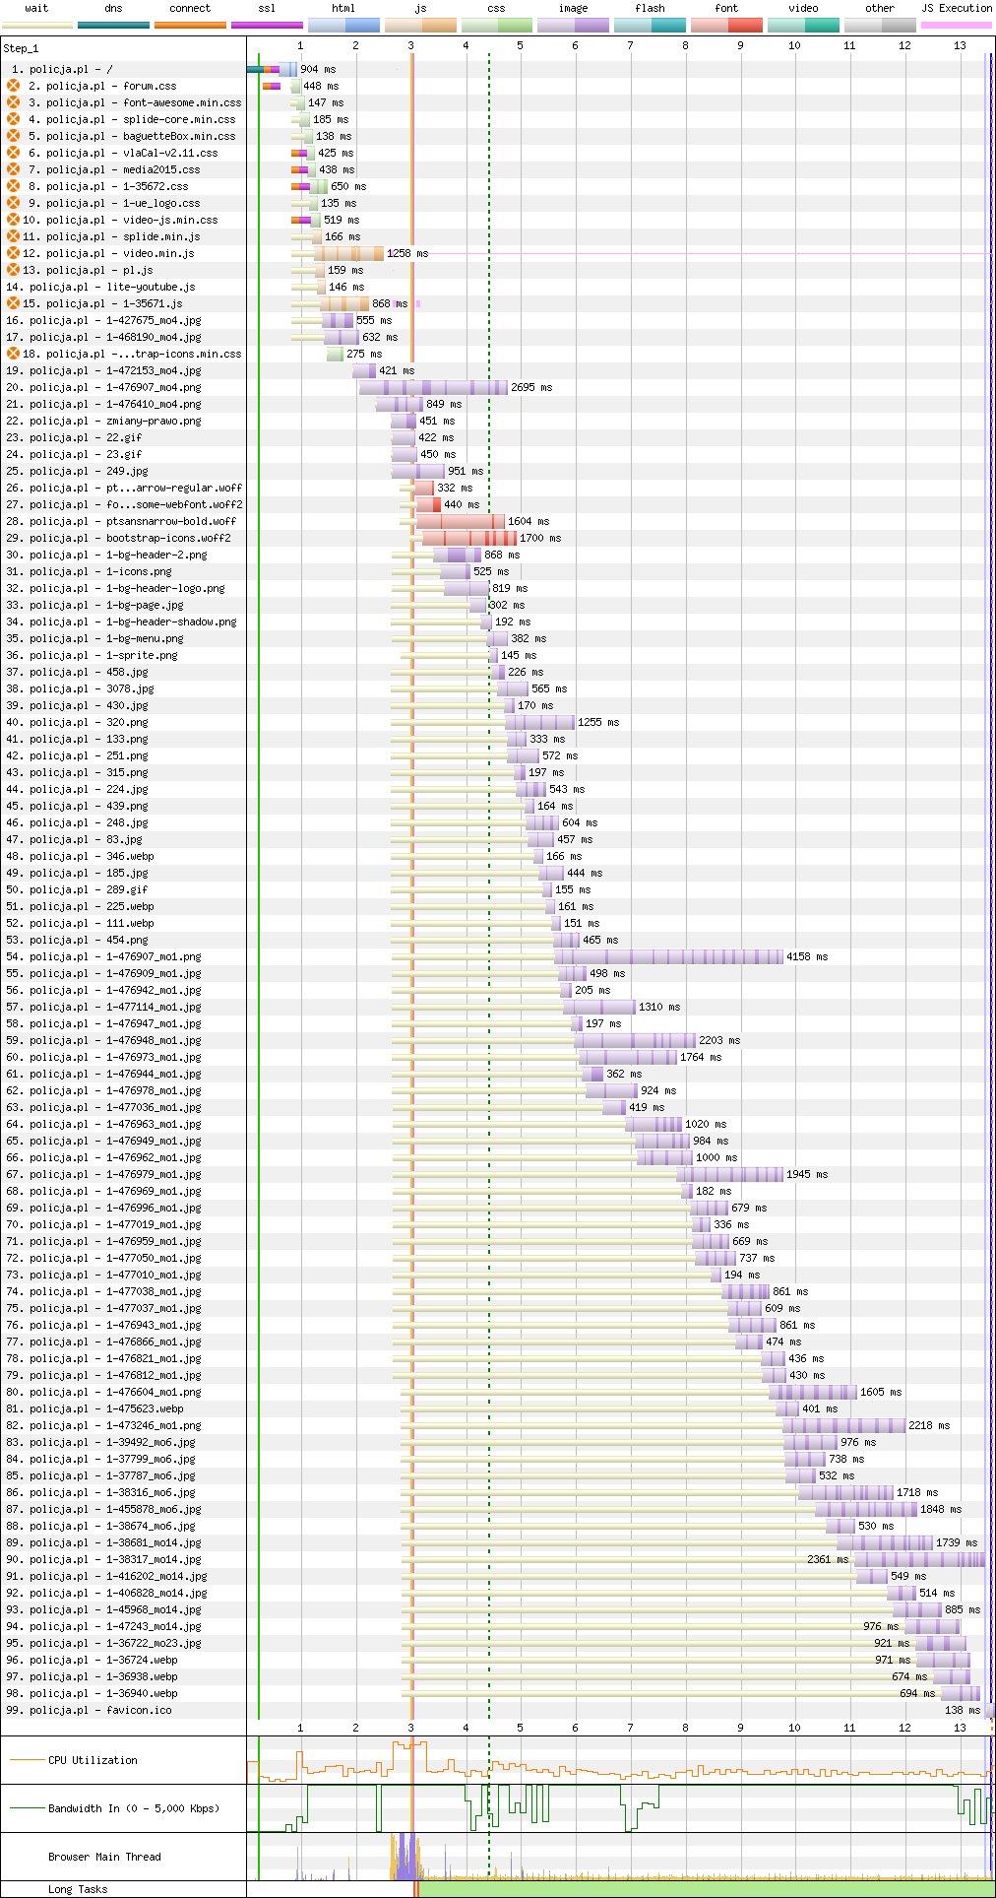Click the render-blocking icon beside pl.js
Image resolution: width=996 pixels, height=1898 pixels.
[13, 270]
